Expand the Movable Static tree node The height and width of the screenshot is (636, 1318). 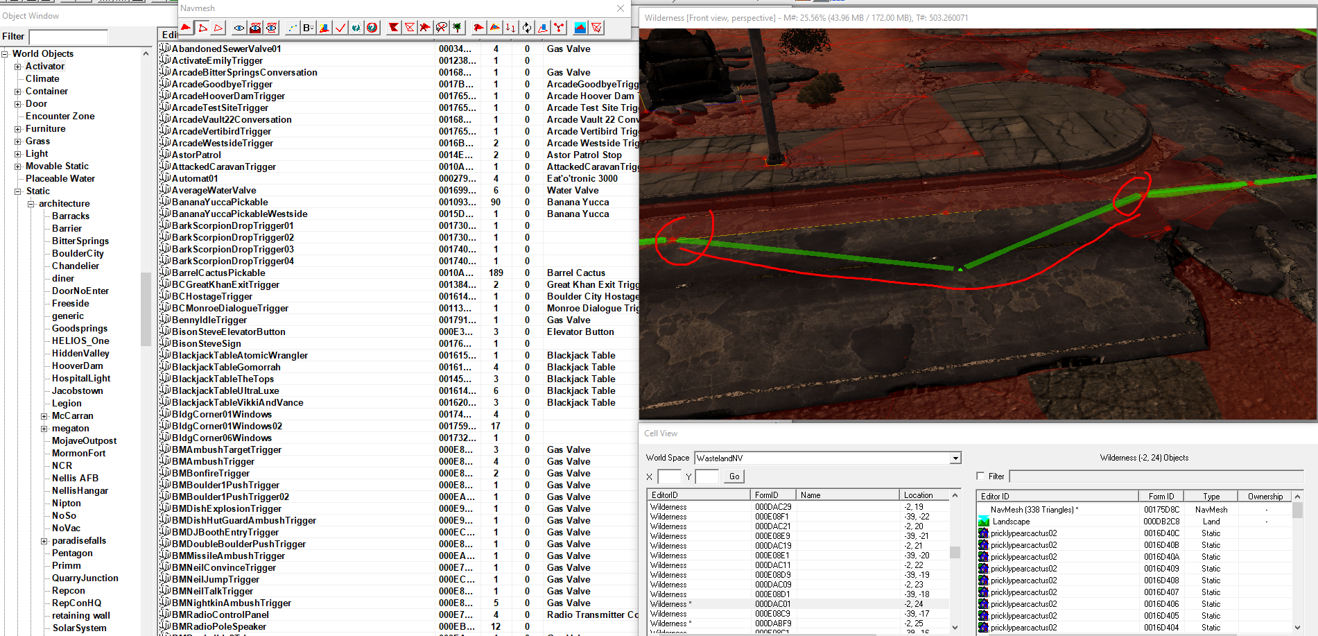[x=18, y=166]
